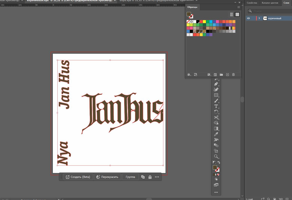The image size is (292, 200).
Task: Switch swatches to list view
Action: pos(231,14)
